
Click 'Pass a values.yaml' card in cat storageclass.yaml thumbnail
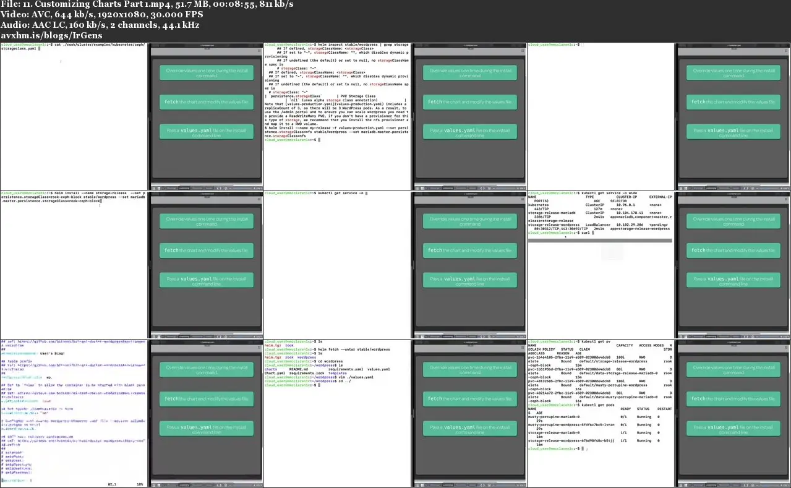[207, 131]
